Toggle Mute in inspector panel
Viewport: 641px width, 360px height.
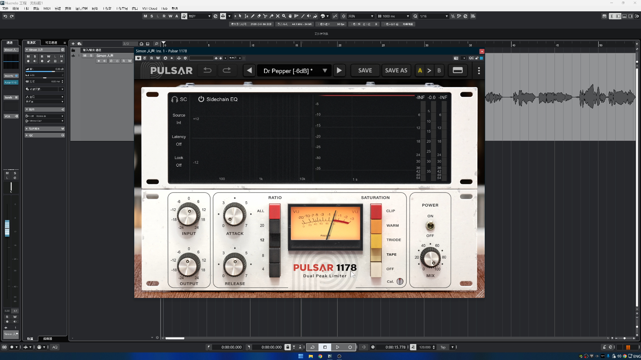pos(28,56)
